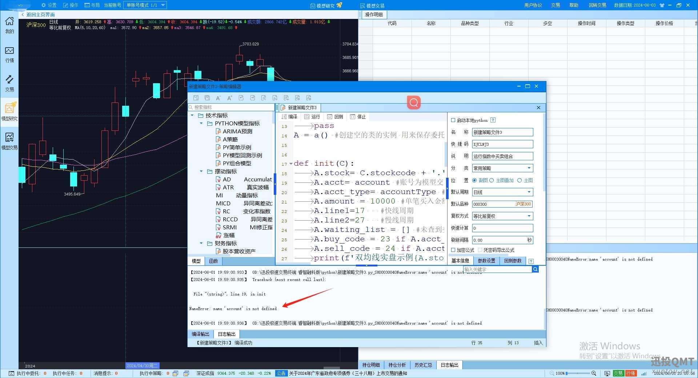
Task: Collapse the 财务指标 tree folder
Action: [x=201, y=244]
